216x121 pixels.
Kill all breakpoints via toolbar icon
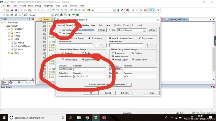tap(145, 10)
